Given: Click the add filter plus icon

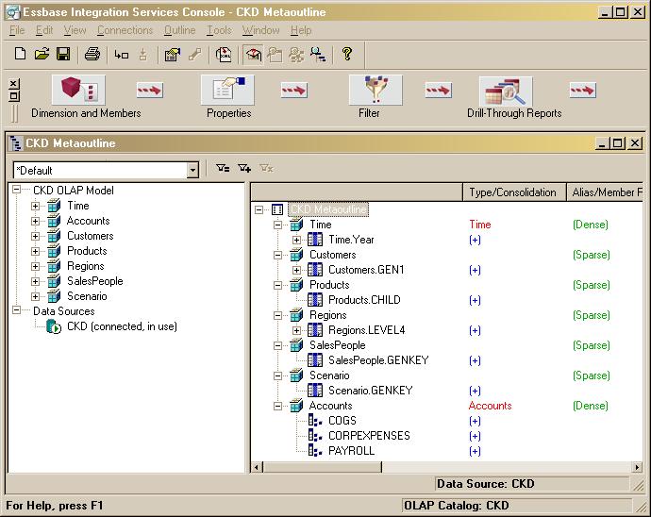Looking at the screenshot, I should point(244,168).
